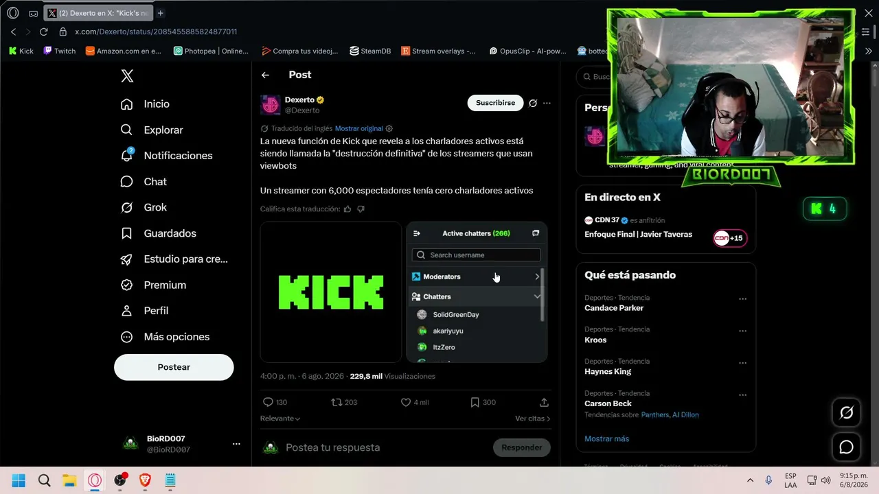Open Relevante reply sorting dropdown

(280, 419)
